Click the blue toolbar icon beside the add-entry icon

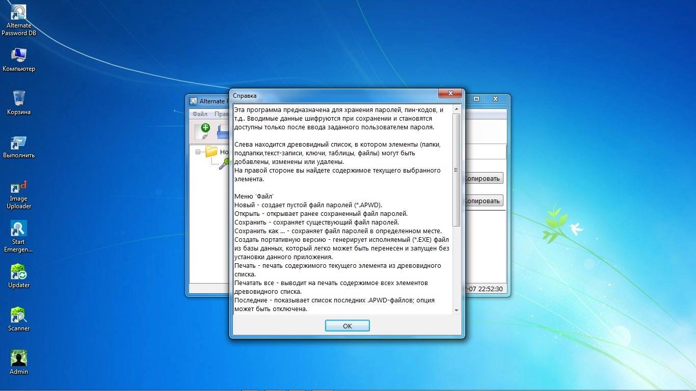[223, 131]
